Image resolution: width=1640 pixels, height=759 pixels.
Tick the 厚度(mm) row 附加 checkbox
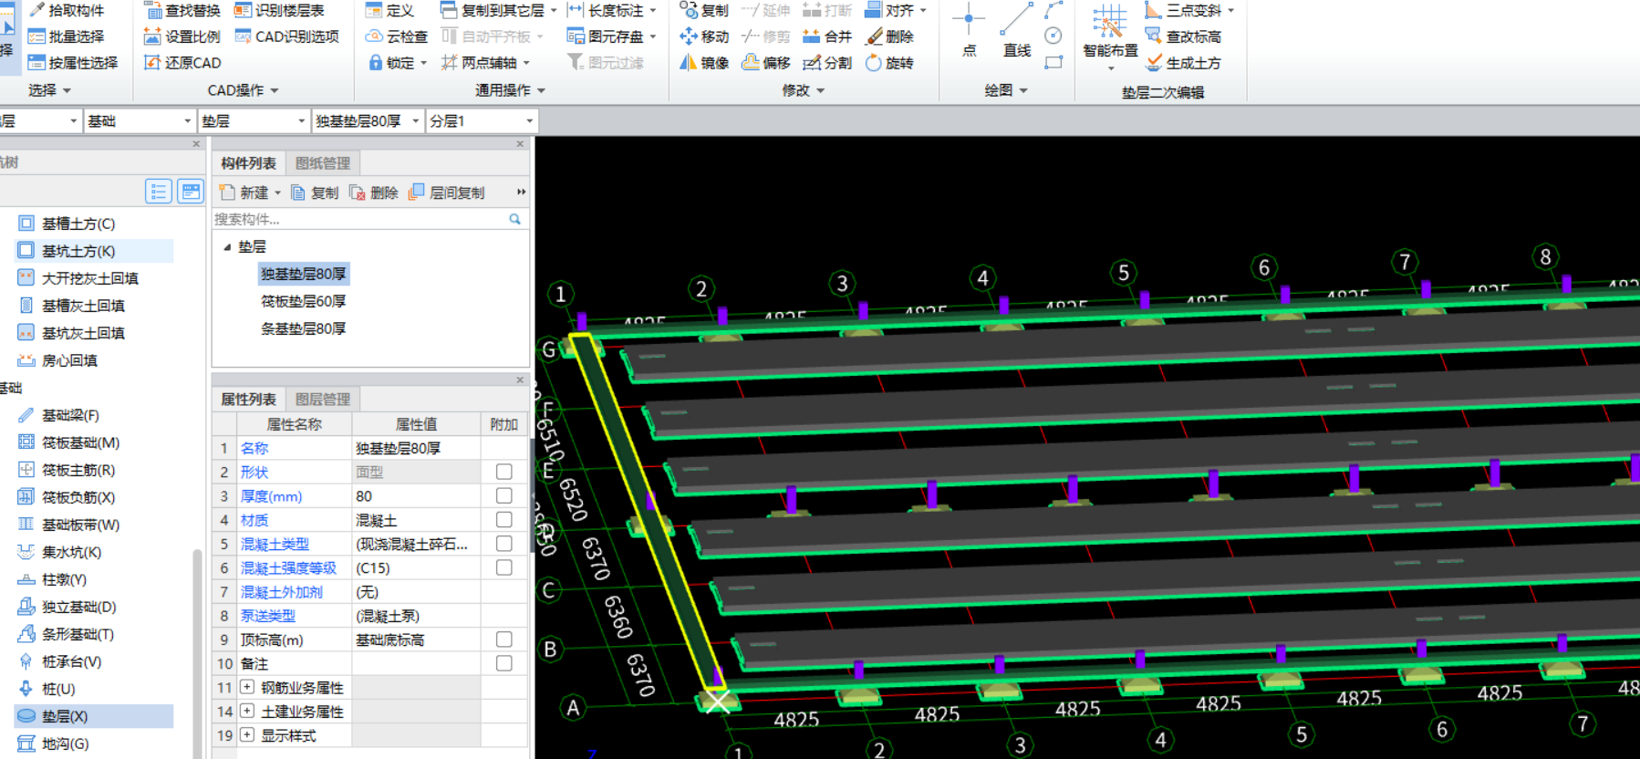503,495
